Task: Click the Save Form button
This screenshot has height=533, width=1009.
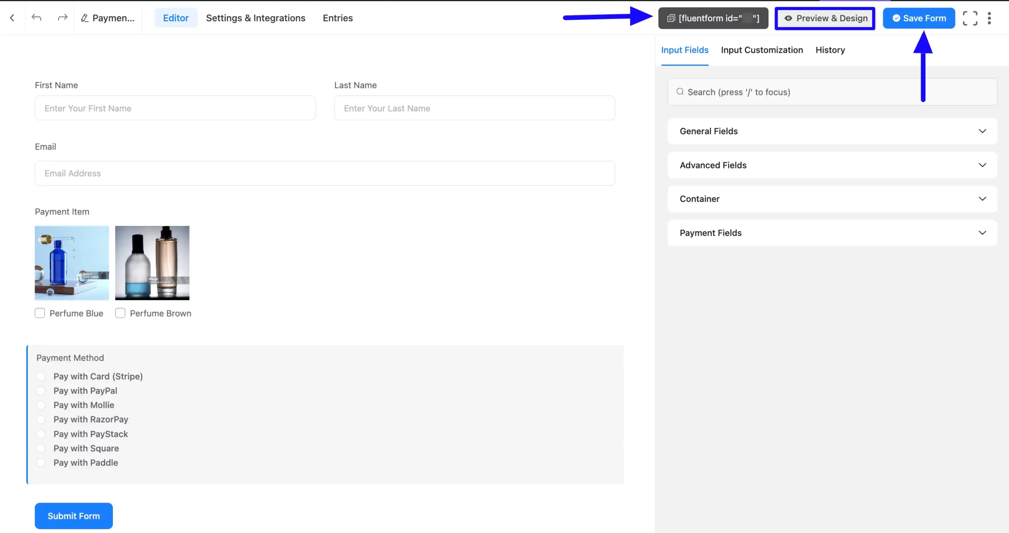Action: 918,18
